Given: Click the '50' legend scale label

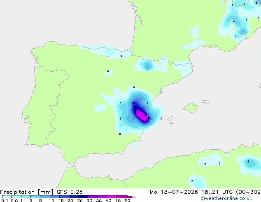Looking at the screenshot, I should 128,200.
